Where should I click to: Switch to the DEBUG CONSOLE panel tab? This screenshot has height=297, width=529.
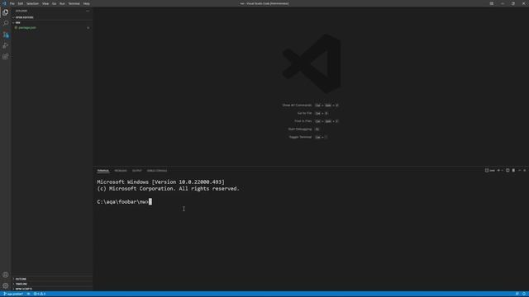coord(157,171)
